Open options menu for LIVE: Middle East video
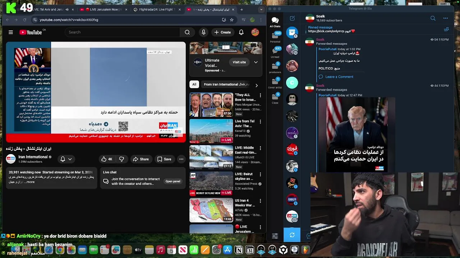The height and width of the screenshot is (258, 460). point(261,148)
